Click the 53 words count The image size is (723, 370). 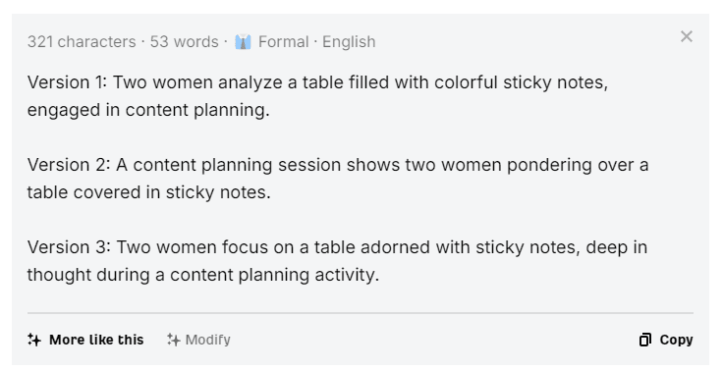pyautogui.click(x=184, y=41)
